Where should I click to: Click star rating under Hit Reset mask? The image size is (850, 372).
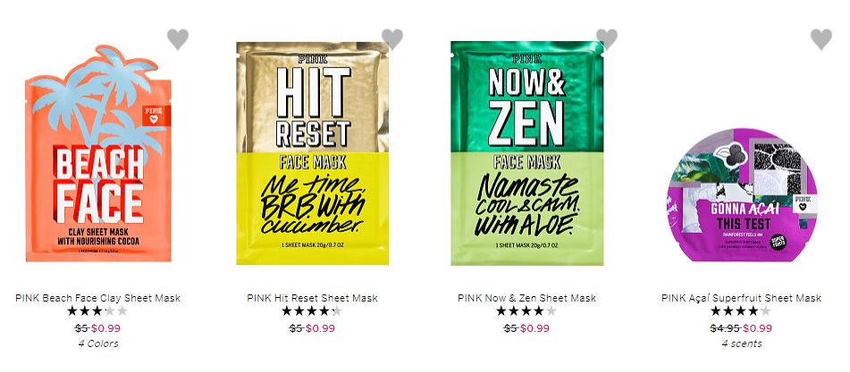pos(312,311)
